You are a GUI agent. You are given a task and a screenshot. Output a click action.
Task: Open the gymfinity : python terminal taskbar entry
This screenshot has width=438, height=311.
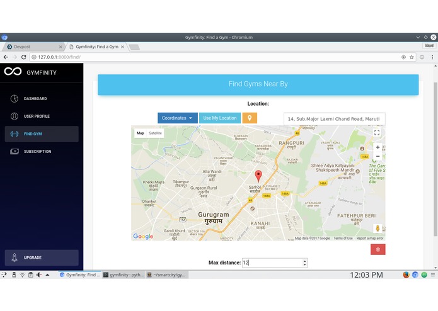pos(124,274)
